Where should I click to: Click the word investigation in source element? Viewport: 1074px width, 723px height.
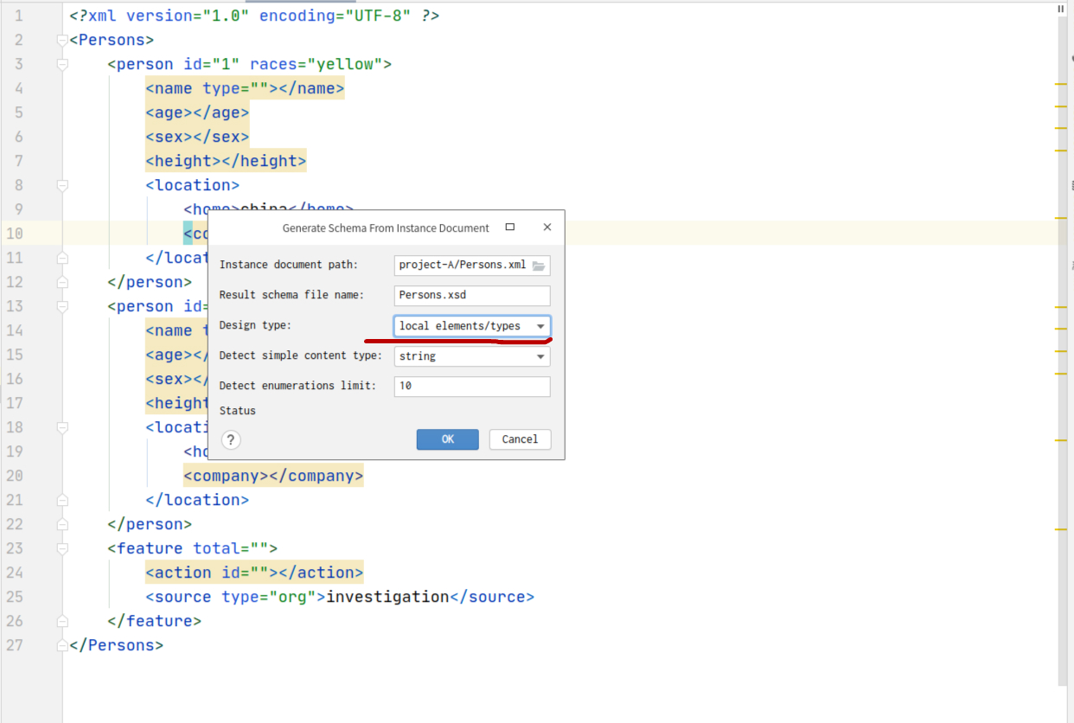point(387,597)
